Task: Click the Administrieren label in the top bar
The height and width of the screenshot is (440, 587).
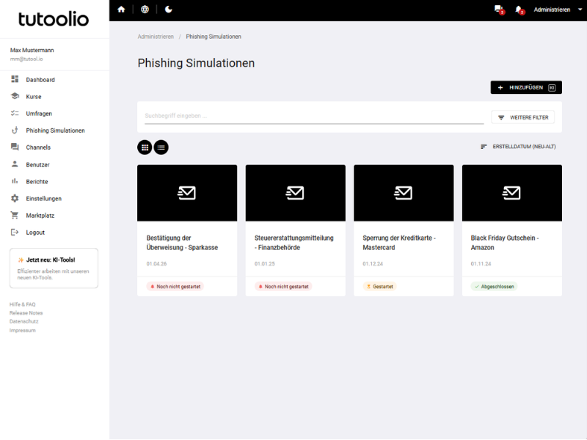Action: (x=552, y=10)
